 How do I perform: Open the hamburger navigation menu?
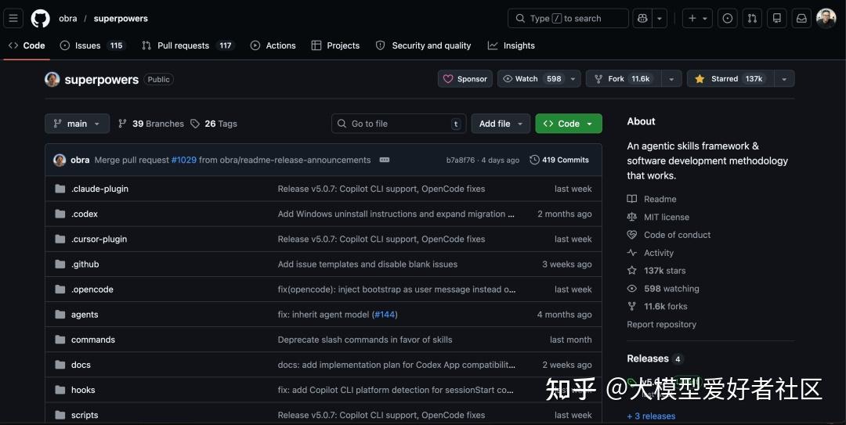tap(13, 18)
